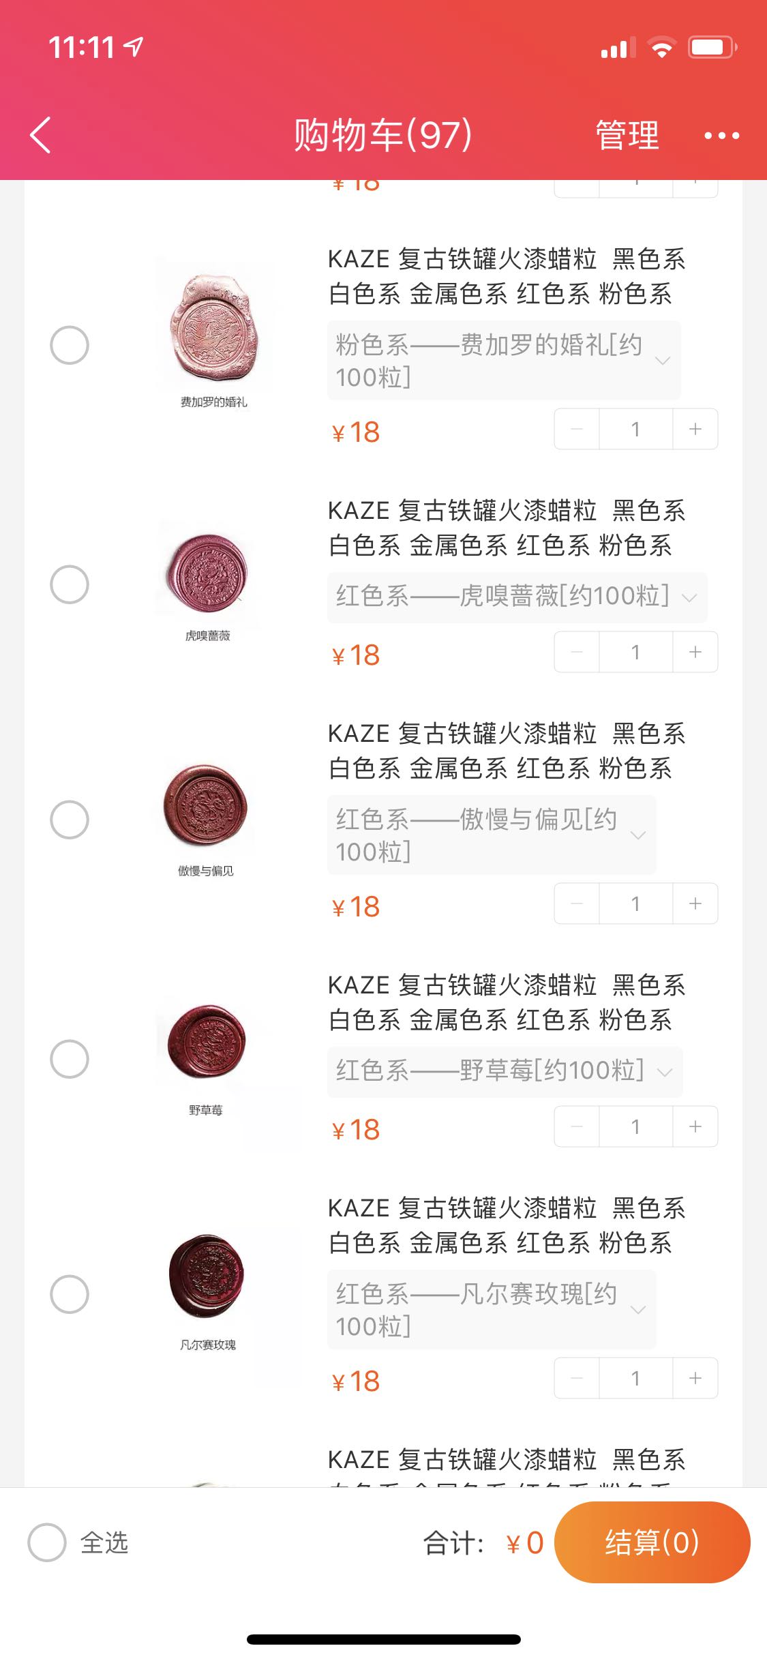Select the 傲慢与偏见 cart item
Viewport: 767px width, 1661px height.
(70, 820)
